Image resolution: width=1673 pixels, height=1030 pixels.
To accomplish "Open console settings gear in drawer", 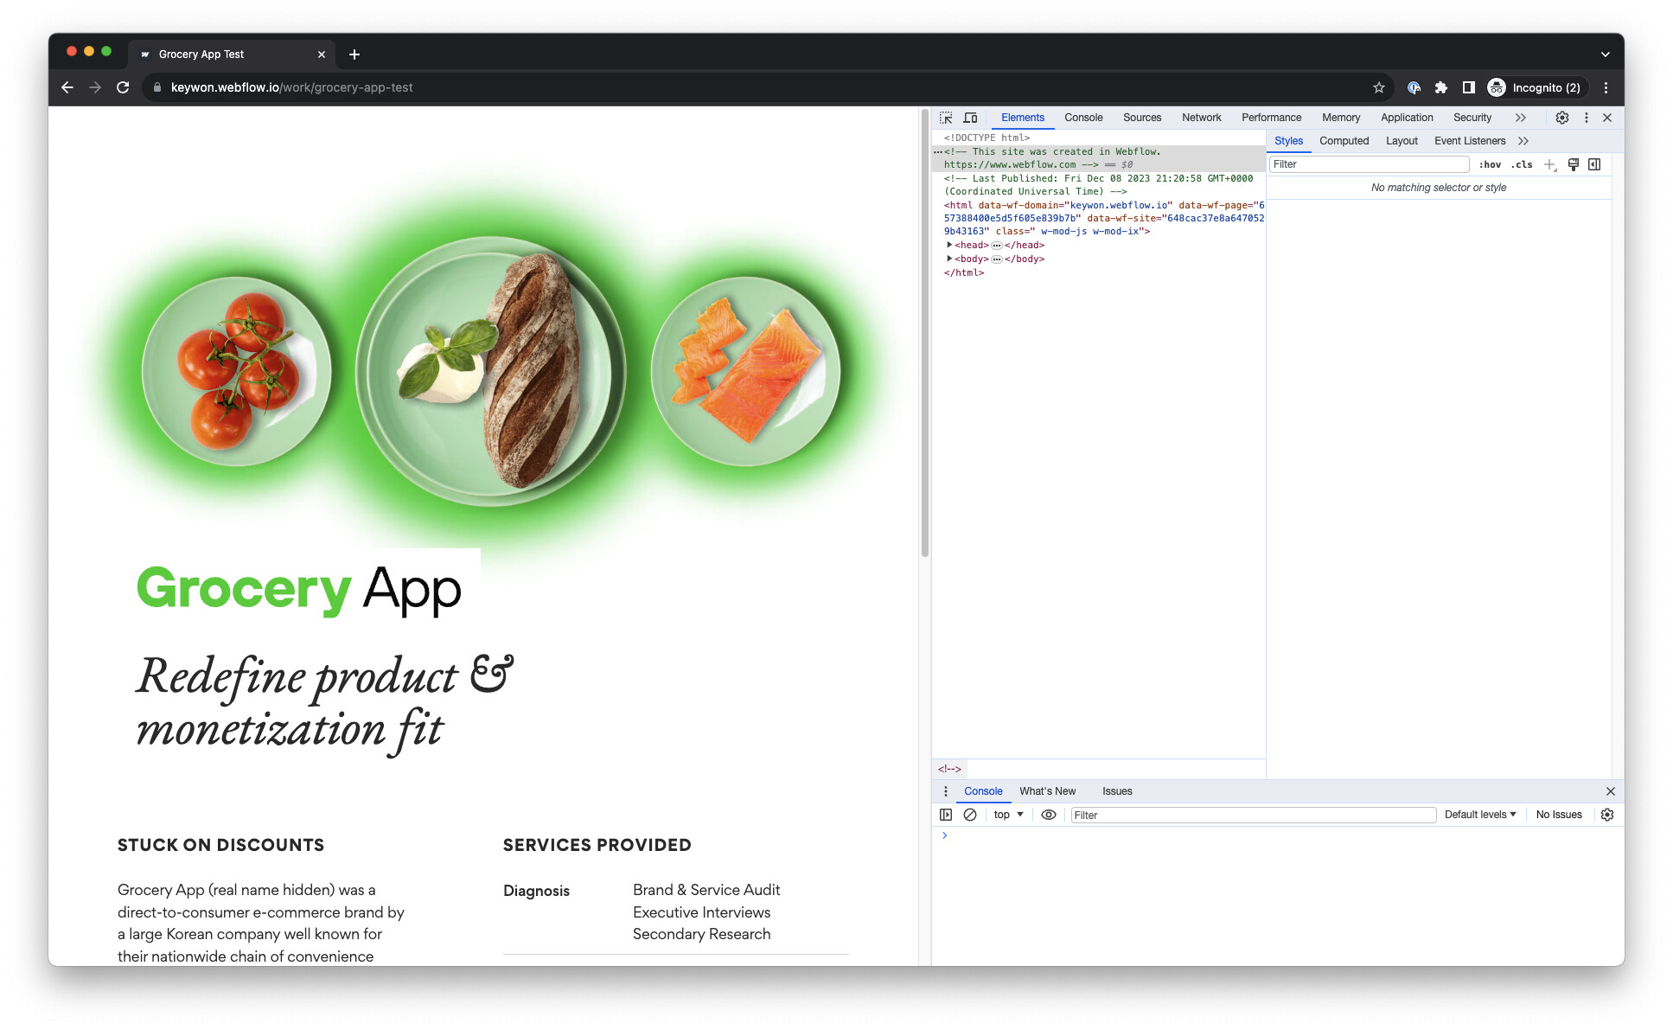I will [1607, 815].
